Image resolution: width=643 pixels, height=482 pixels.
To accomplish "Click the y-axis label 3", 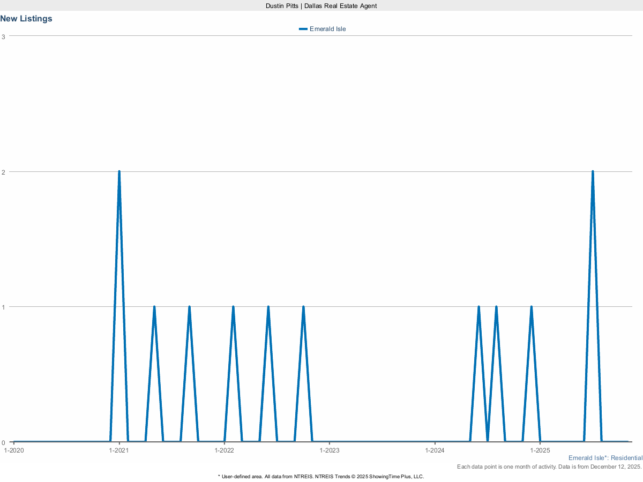I will pyautogui.click(x=3, y=36).
